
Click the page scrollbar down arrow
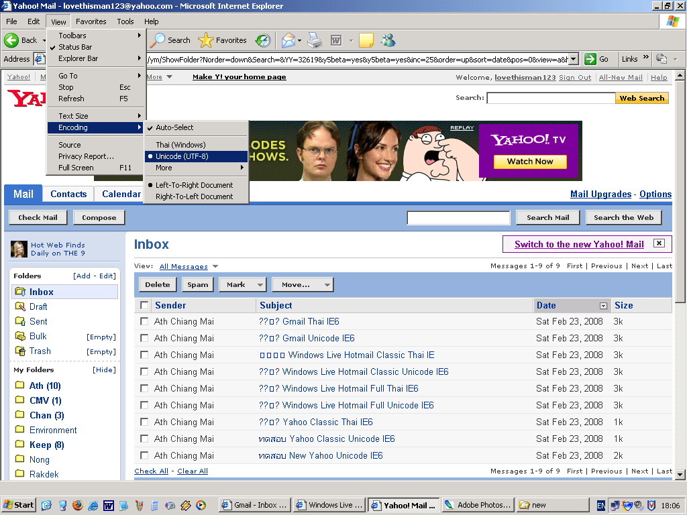(680, 474)
